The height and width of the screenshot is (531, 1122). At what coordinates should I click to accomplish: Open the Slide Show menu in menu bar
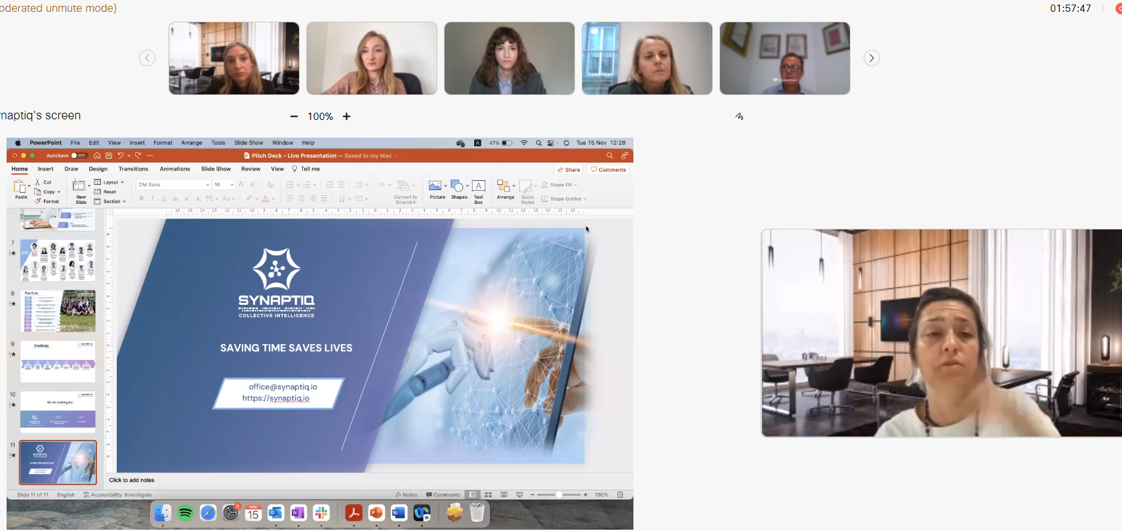click(249, 143)
